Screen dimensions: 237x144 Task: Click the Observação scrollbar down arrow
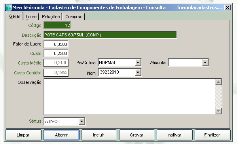[x=218, y=111]
